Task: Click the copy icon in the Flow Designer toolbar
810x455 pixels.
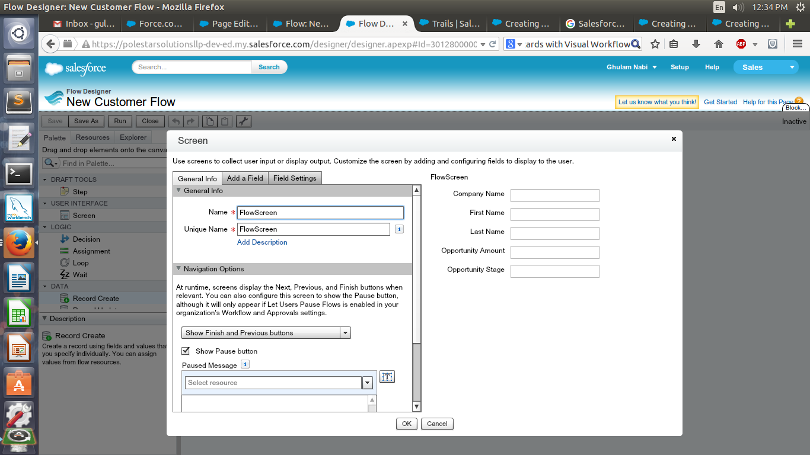Action: point(209,121)
